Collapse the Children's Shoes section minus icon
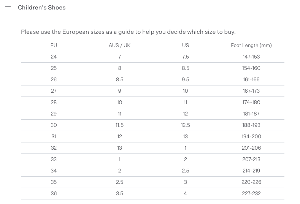300x204 pixels. (x=8, y=7)
